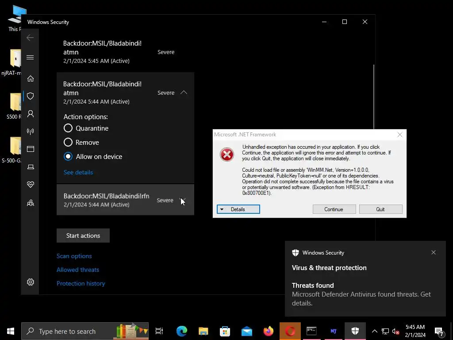Switch to Opera in the taskbar
Image resolution: width=453 pixels, height=340 pixels.
(x=290, y=331)
